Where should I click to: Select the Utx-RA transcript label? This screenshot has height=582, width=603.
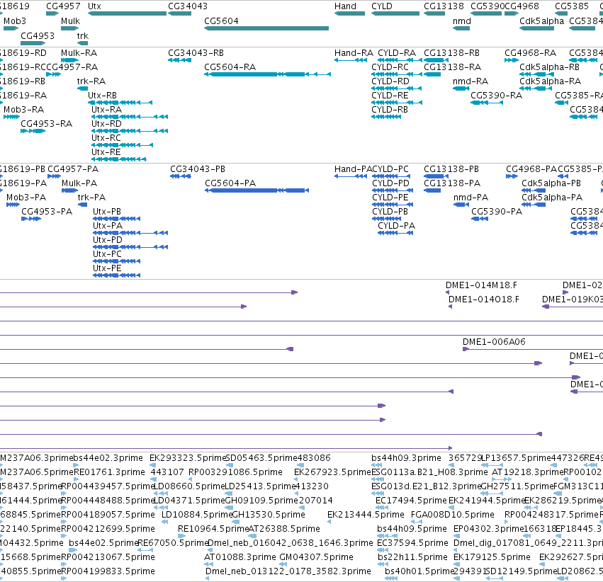tap(106, 110)
